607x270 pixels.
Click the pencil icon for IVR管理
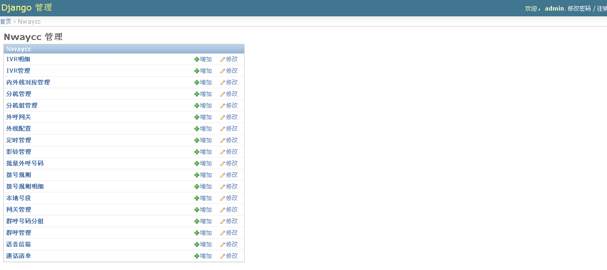pos(223,71)
